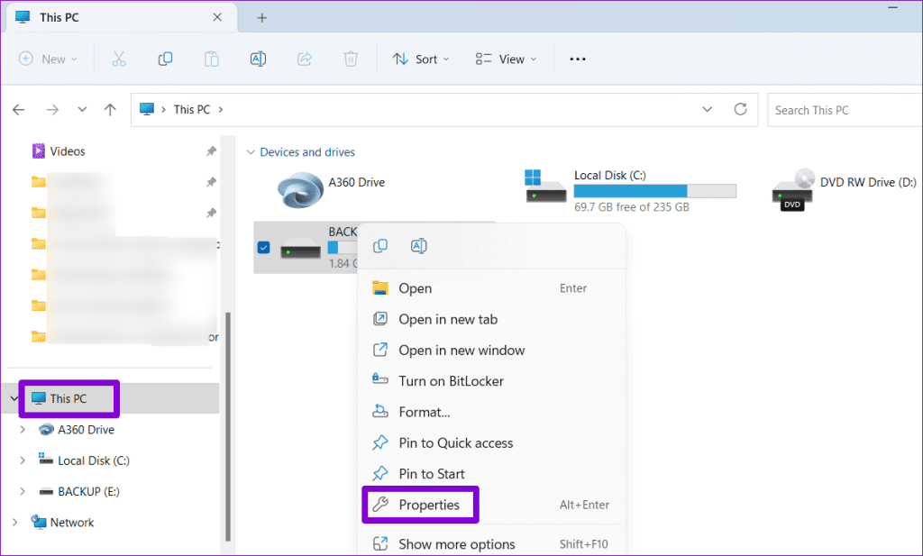Open a new tab with plus button
Image resolution: width=923 pixels, height=556 pixels.
click(x=262, y=18)
